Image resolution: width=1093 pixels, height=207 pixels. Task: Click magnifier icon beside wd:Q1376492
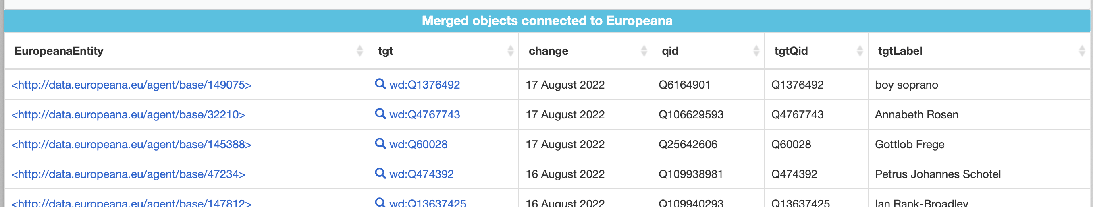tap(380, 83)
